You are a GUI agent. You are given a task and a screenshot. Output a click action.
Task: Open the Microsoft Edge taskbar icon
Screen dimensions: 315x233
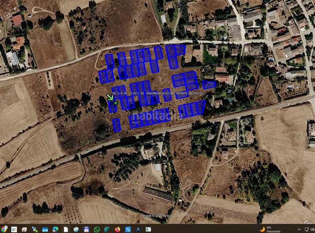[x=55, y=229]
